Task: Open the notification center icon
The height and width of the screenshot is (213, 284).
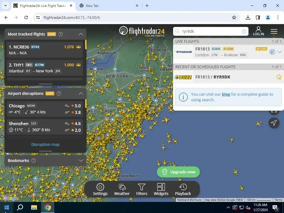Action: point(275,207)
